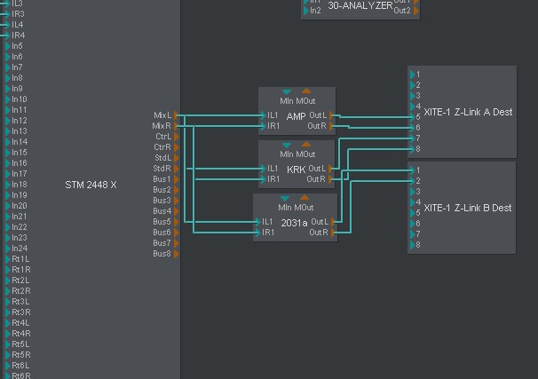Screen dimensions: 538x379
Task: Select input 7 of Z-Link A Dest
Action: [x=413, y=138]
